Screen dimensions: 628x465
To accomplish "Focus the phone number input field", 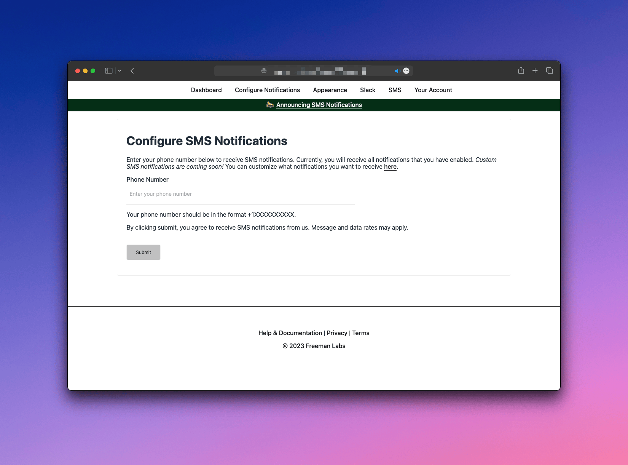I will [240, 194].
